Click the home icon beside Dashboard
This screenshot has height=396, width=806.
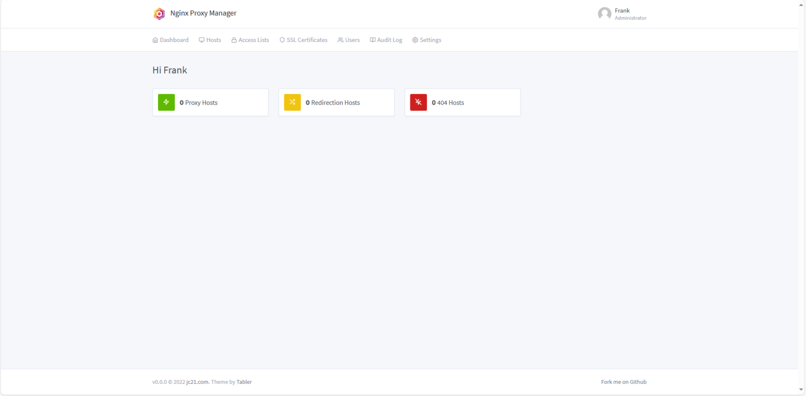point(155,40)
